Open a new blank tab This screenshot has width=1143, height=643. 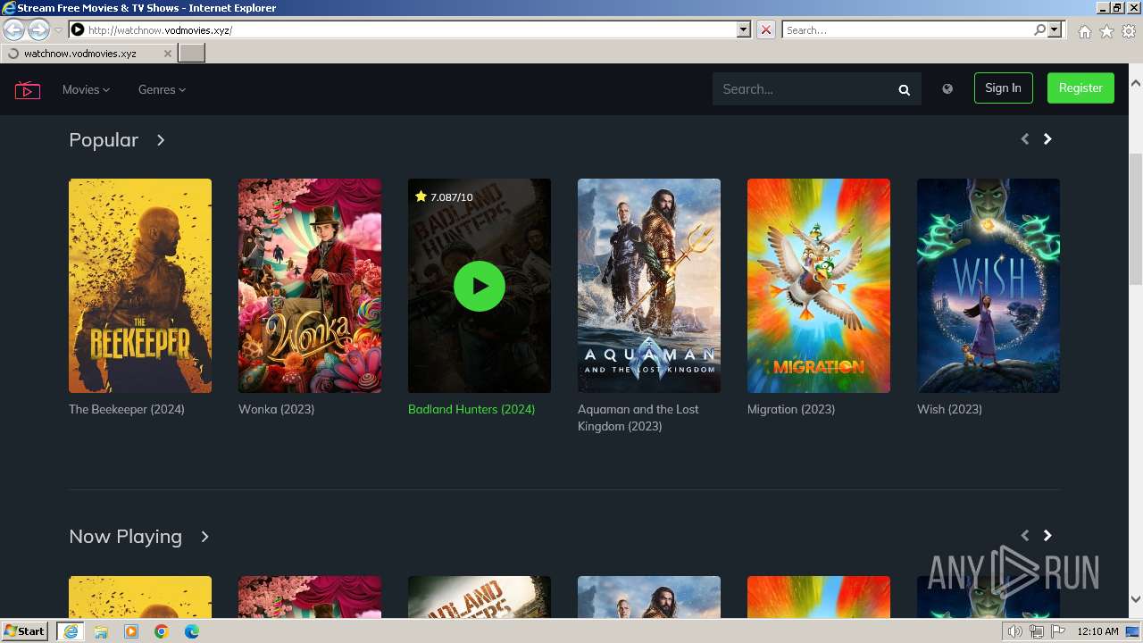[x=192, y=54]
